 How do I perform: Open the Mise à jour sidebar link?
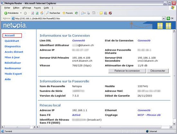[x=12, y=57]
